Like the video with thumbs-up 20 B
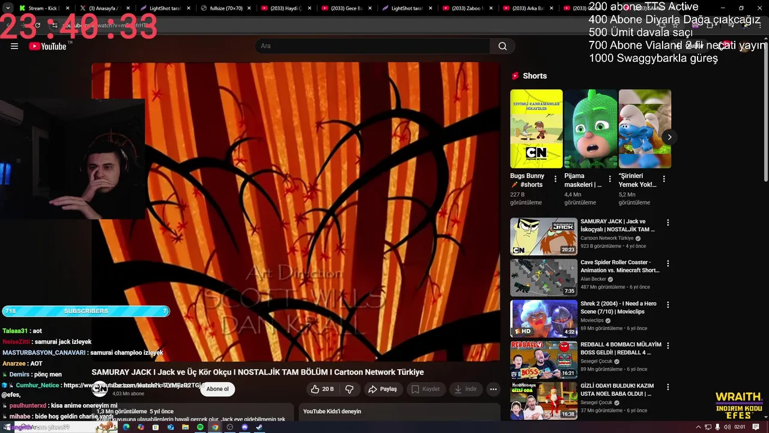The width and height of the screenshot is (769, 433). point(322,389)
